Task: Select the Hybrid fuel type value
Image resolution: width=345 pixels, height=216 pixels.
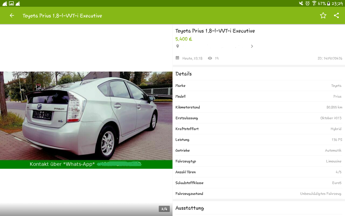Action: tap(336, 129)
